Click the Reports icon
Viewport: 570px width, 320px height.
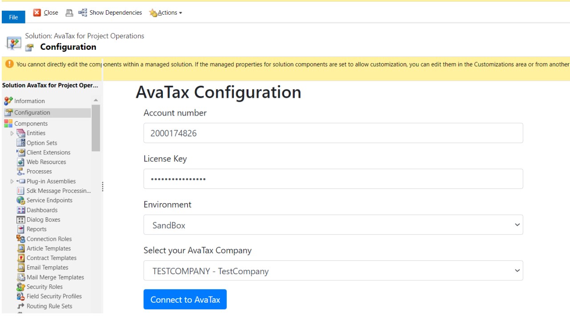tap(20, 229)
